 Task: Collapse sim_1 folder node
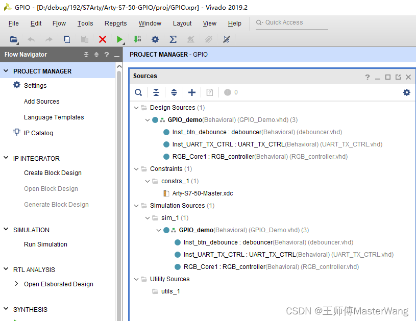point(148,218)
